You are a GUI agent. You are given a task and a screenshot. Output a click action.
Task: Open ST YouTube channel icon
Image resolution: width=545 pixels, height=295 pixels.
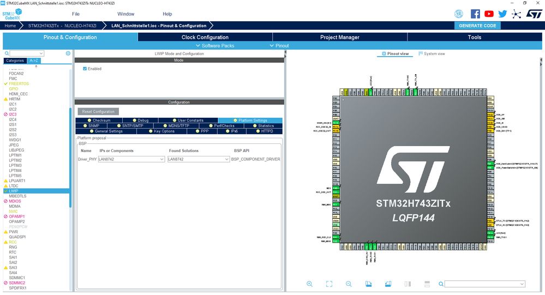pyautogui.click(x=489, y=14)
